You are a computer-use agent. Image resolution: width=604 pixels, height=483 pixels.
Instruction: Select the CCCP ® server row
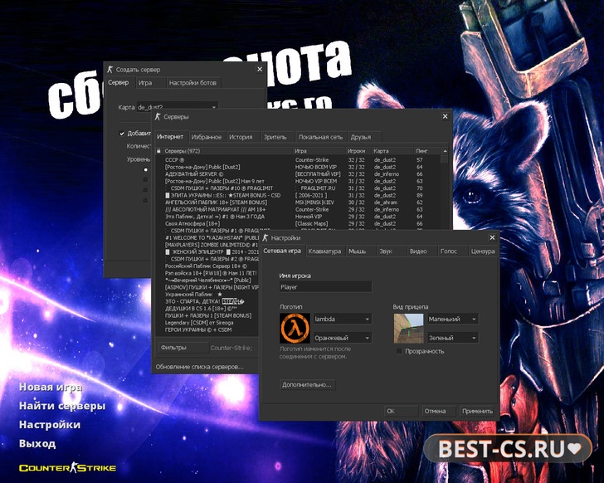(297, 160)
